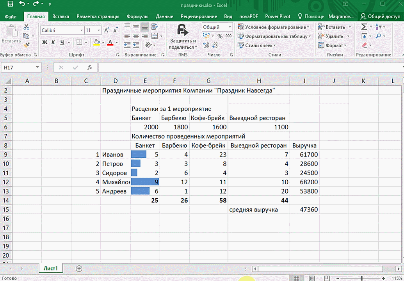Open the Calibri font name dropdown

[x=82, y=30]
